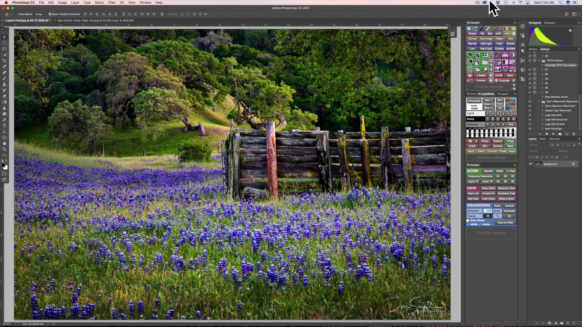This screenshot has width=582, height=327.
Task: Open the Filter menu
Action: [112, 3]
